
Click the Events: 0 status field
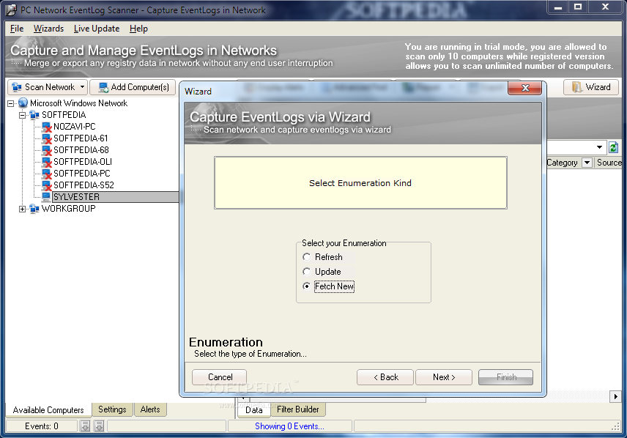42,426
